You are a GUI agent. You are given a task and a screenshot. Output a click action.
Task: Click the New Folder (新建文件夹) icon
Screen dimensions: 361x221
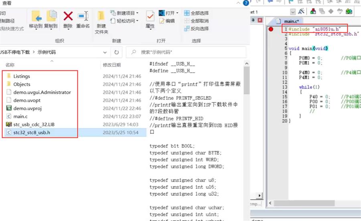101,16
